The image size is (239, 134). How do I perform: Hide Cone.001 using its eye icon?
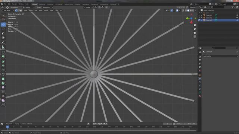click(x=237, y=15)
